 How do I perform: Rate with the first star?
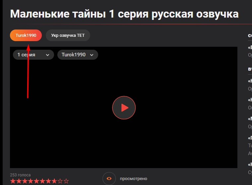point(13,181)
